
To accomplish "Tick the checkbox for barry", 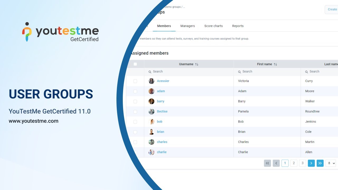I will coord(135,101).
